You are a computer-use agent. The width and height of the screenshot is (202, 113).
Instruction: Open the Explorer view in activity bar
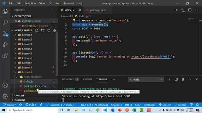coord(5,11)
